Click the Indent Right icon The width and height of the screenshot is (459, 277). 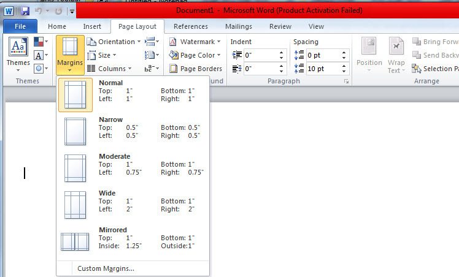(x=237, y=69)
